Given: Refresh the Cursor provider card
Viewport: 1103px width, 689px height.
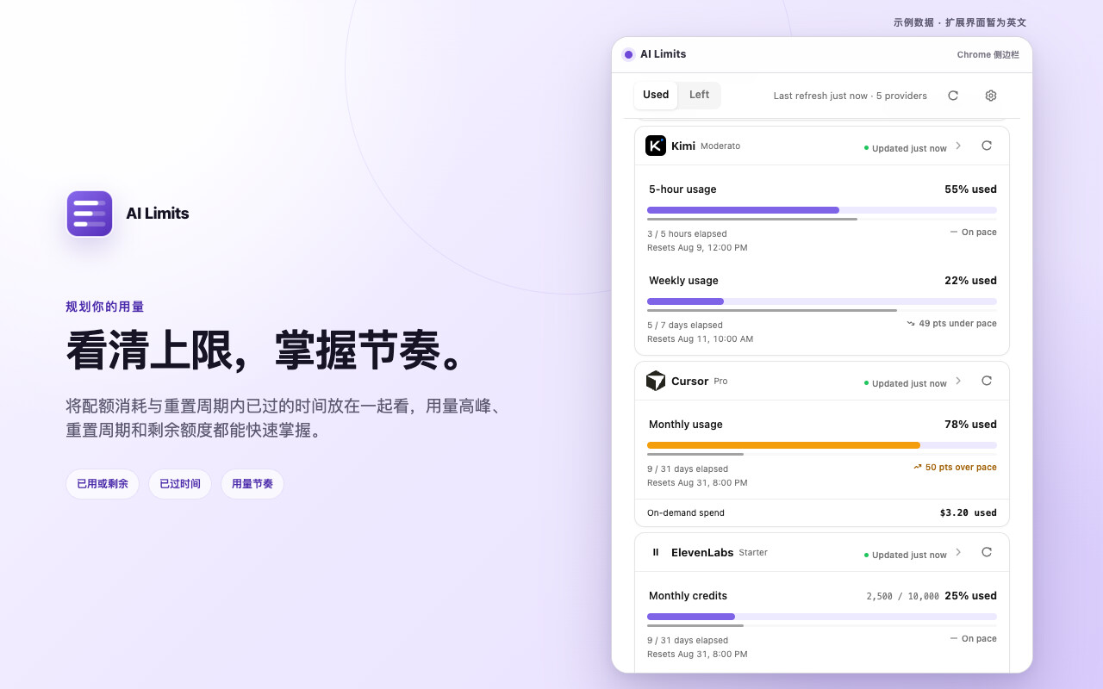Looking at the screenshot, I should 987,381.
